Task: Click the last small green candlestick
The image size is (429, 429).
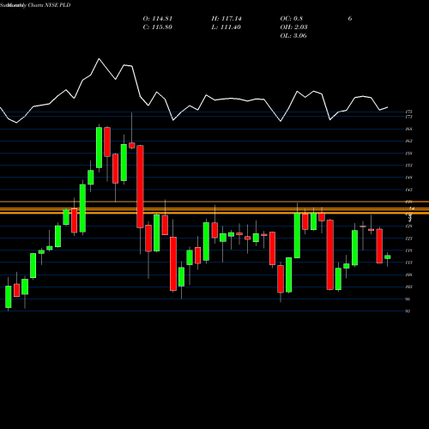Action: click(x=388, y=257)
